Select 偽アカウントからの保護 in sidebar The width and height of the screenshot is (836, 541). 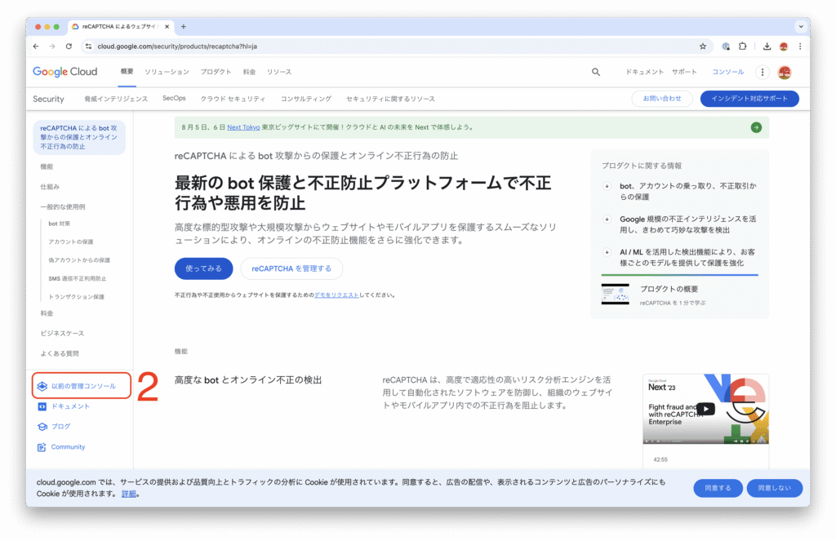click(79, 260)
